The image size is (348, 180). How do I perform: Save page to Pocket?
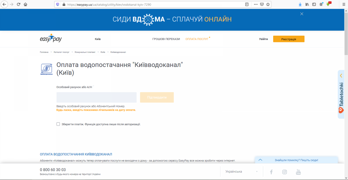pos(262,4)
